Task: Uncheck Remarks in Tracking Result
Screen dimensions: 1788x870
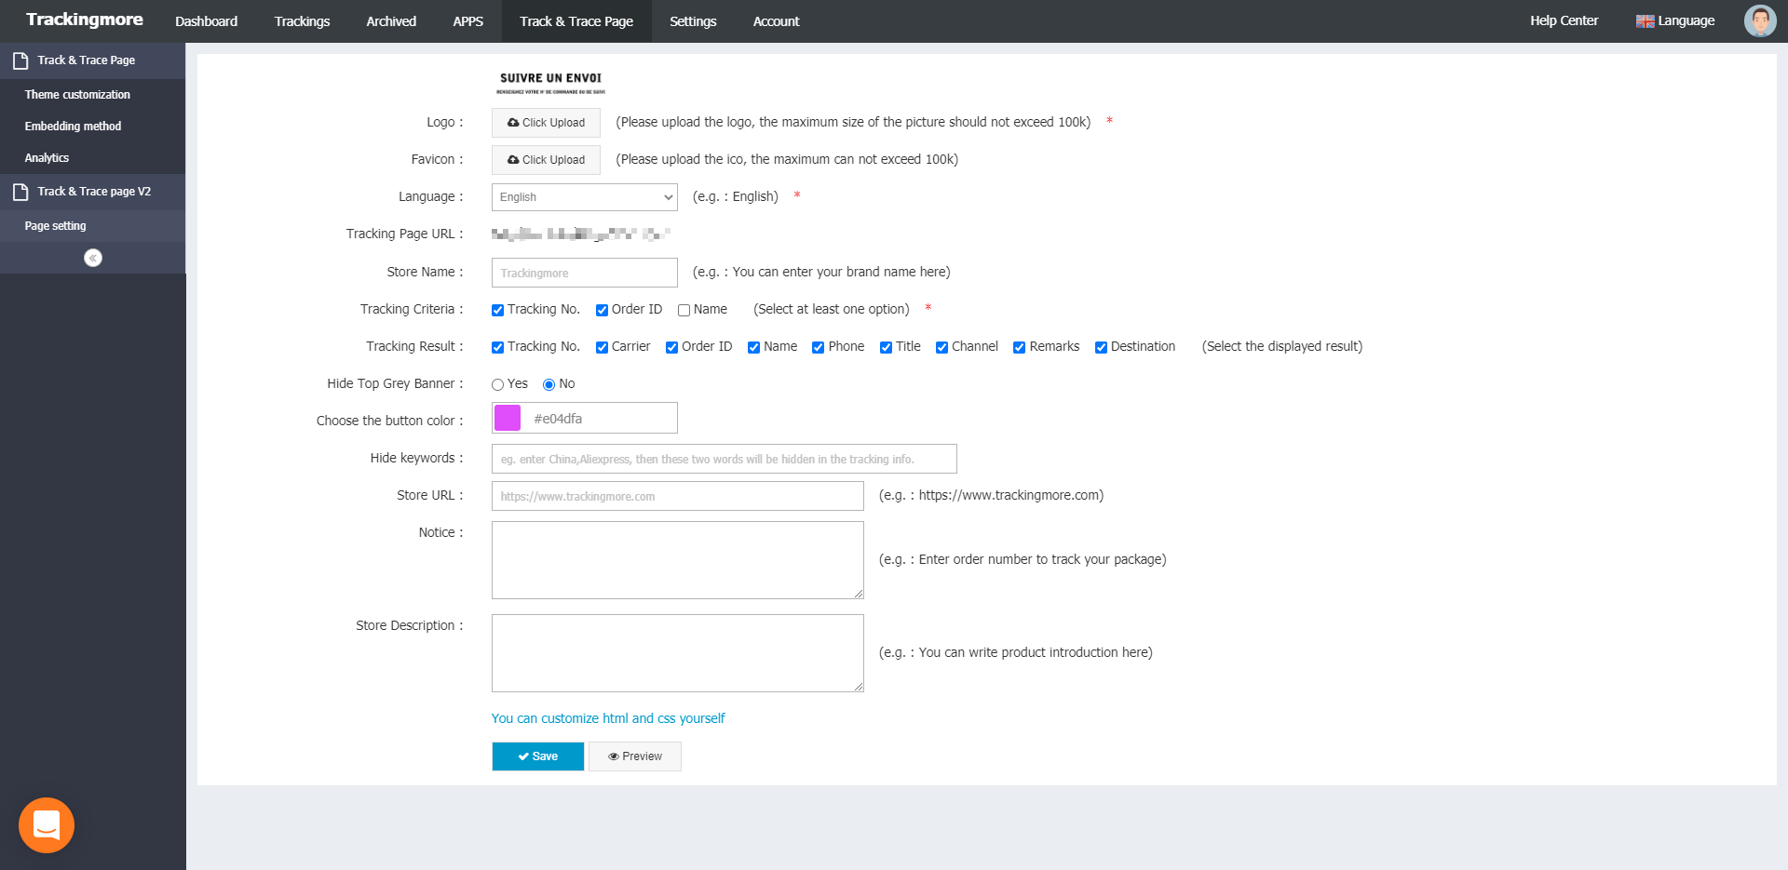Action: click(1019, 347)
